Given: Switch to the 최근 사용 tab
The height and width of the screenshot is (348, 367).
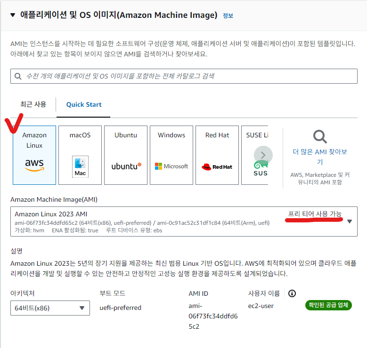Looking at the screenshot, I should [x=33, y=104].
